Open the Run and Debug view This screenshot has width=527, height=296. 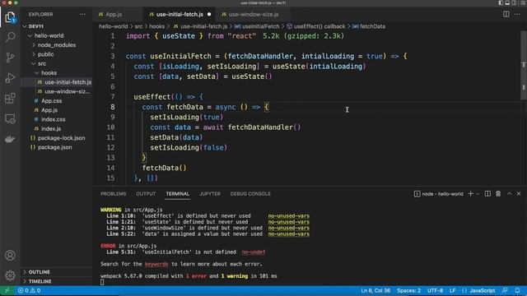pyautogui.click(x=10, y=78)
